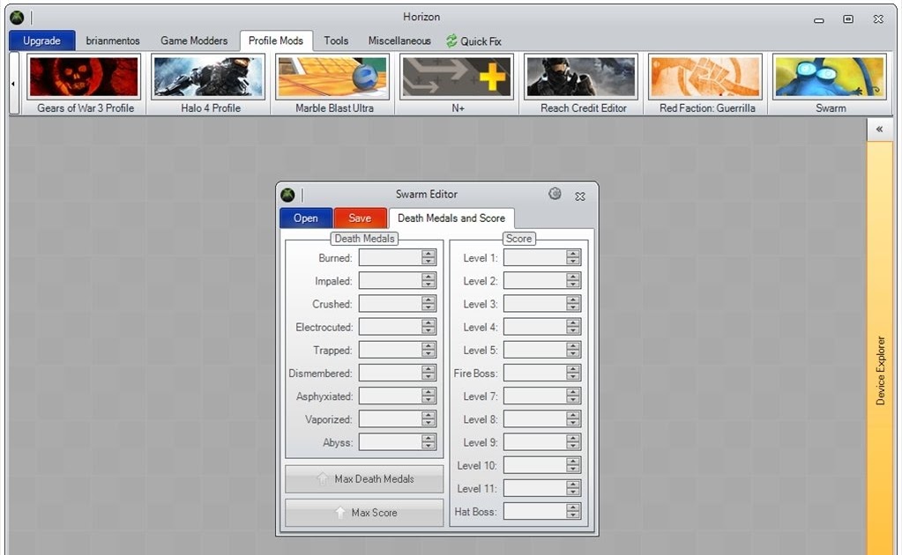Move the profile mods ribbon left with the arrow

point(14,84)
